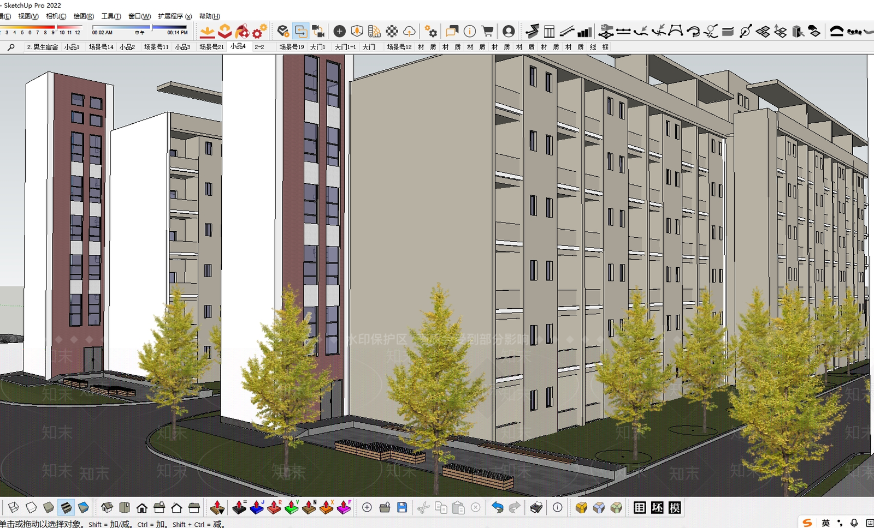This screenshot has height=528, width=874.
Task: Click the Open file folder icon
Action: 385,508
